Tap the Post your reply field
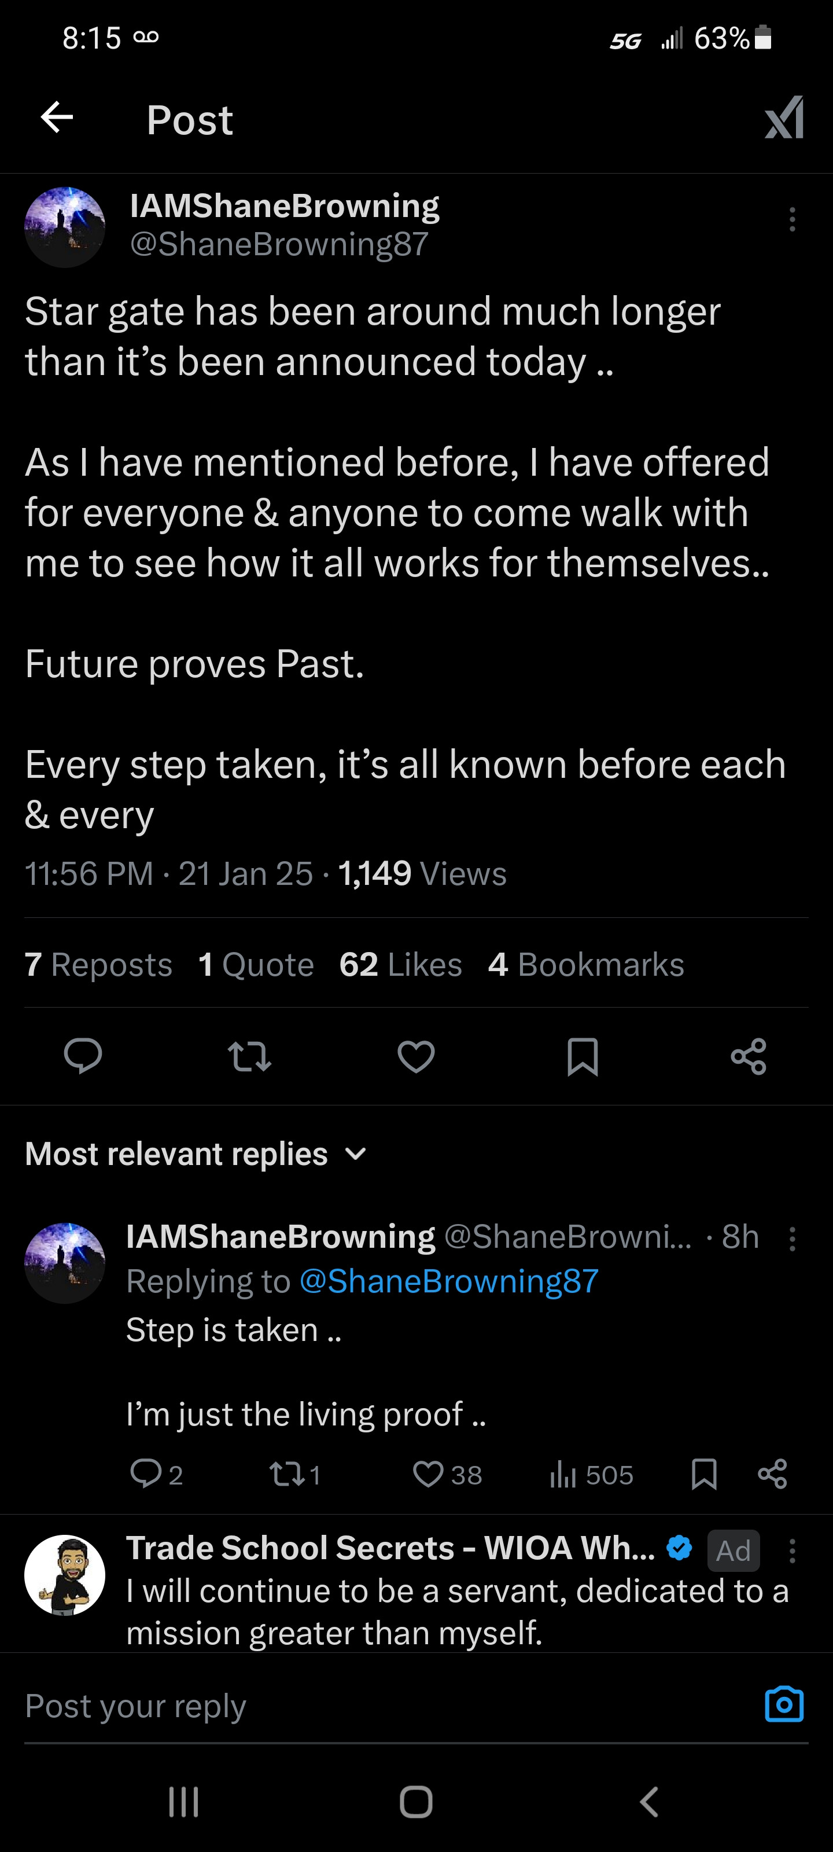The height and width of the screenshot is (1852, 833). [x=359, y=1706]
